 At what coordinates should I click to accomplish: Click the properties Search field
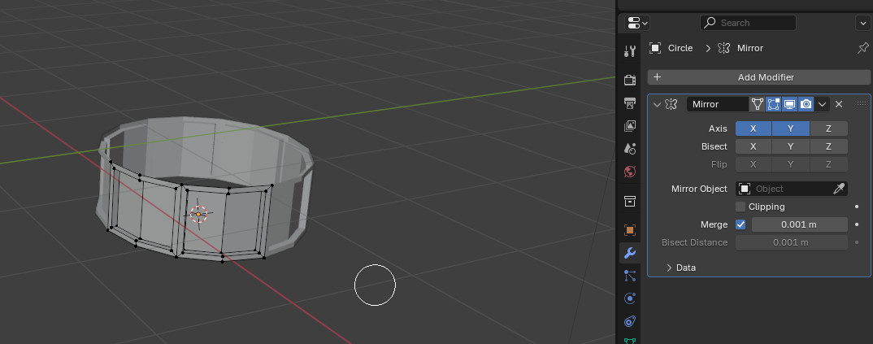click(x=748, y=23)
